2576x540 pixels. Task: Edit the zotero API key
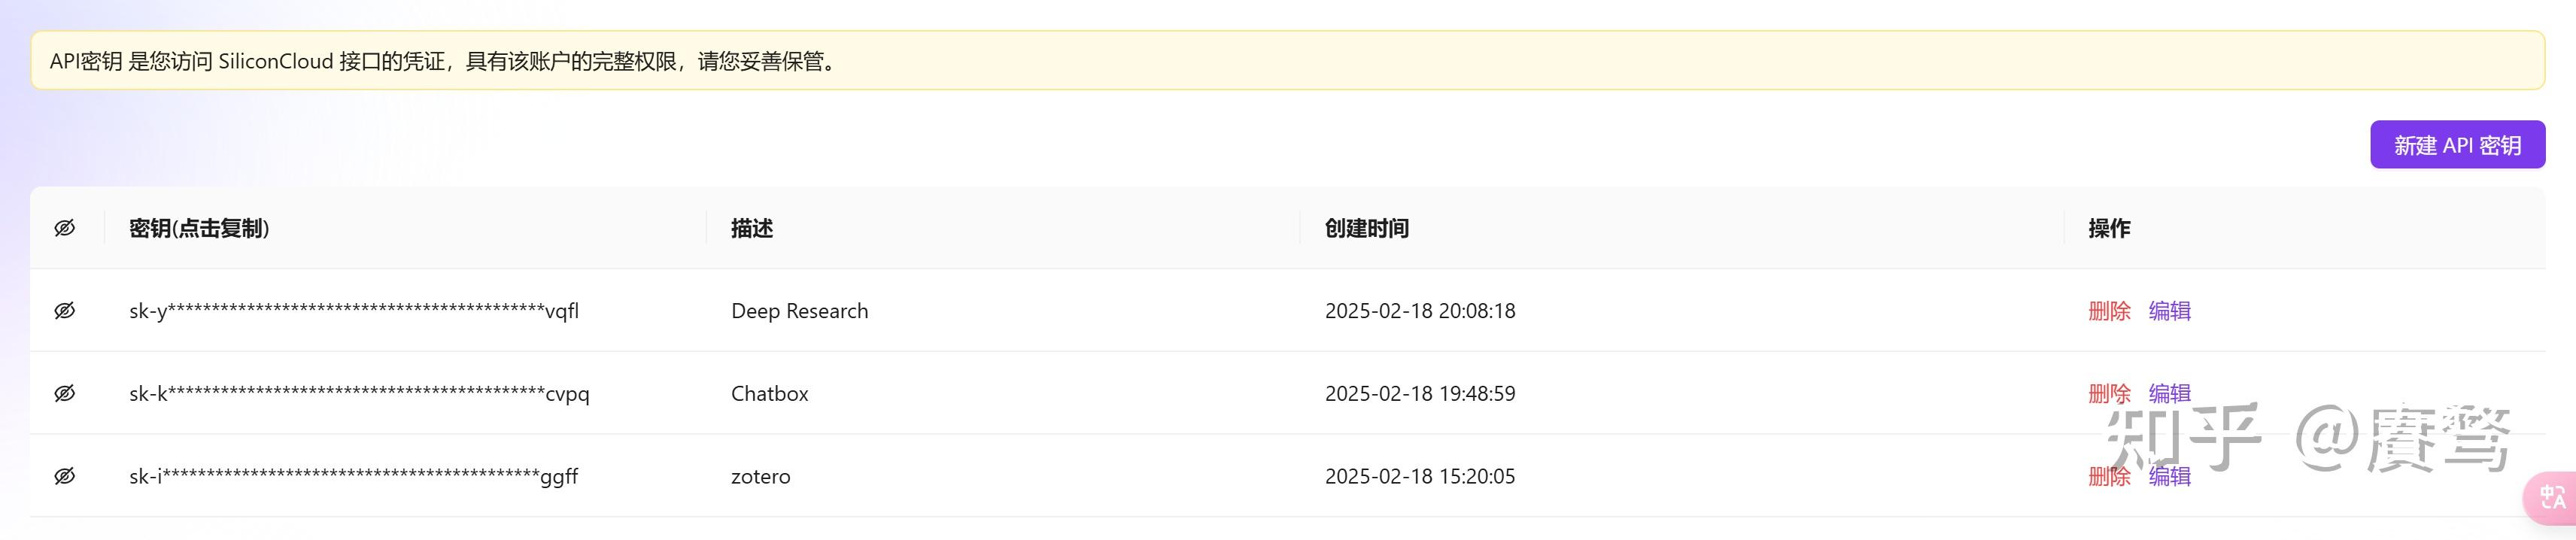(x=2168, y=477)
